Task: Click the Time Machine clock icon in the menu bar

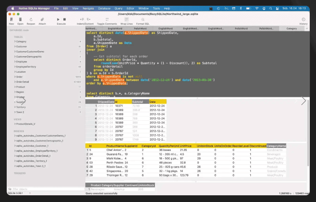Action: (219, 9)
